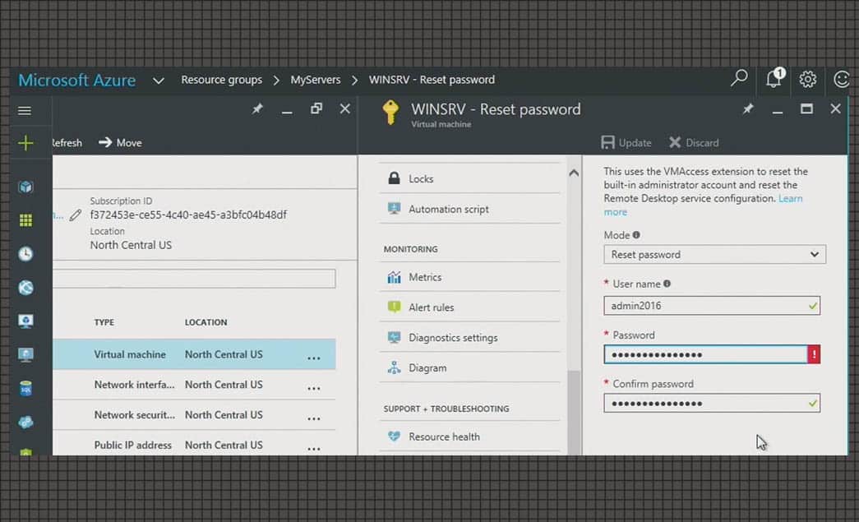859x522 pixels.
Task: Click the Move button
Action: [x=120, y=142]
